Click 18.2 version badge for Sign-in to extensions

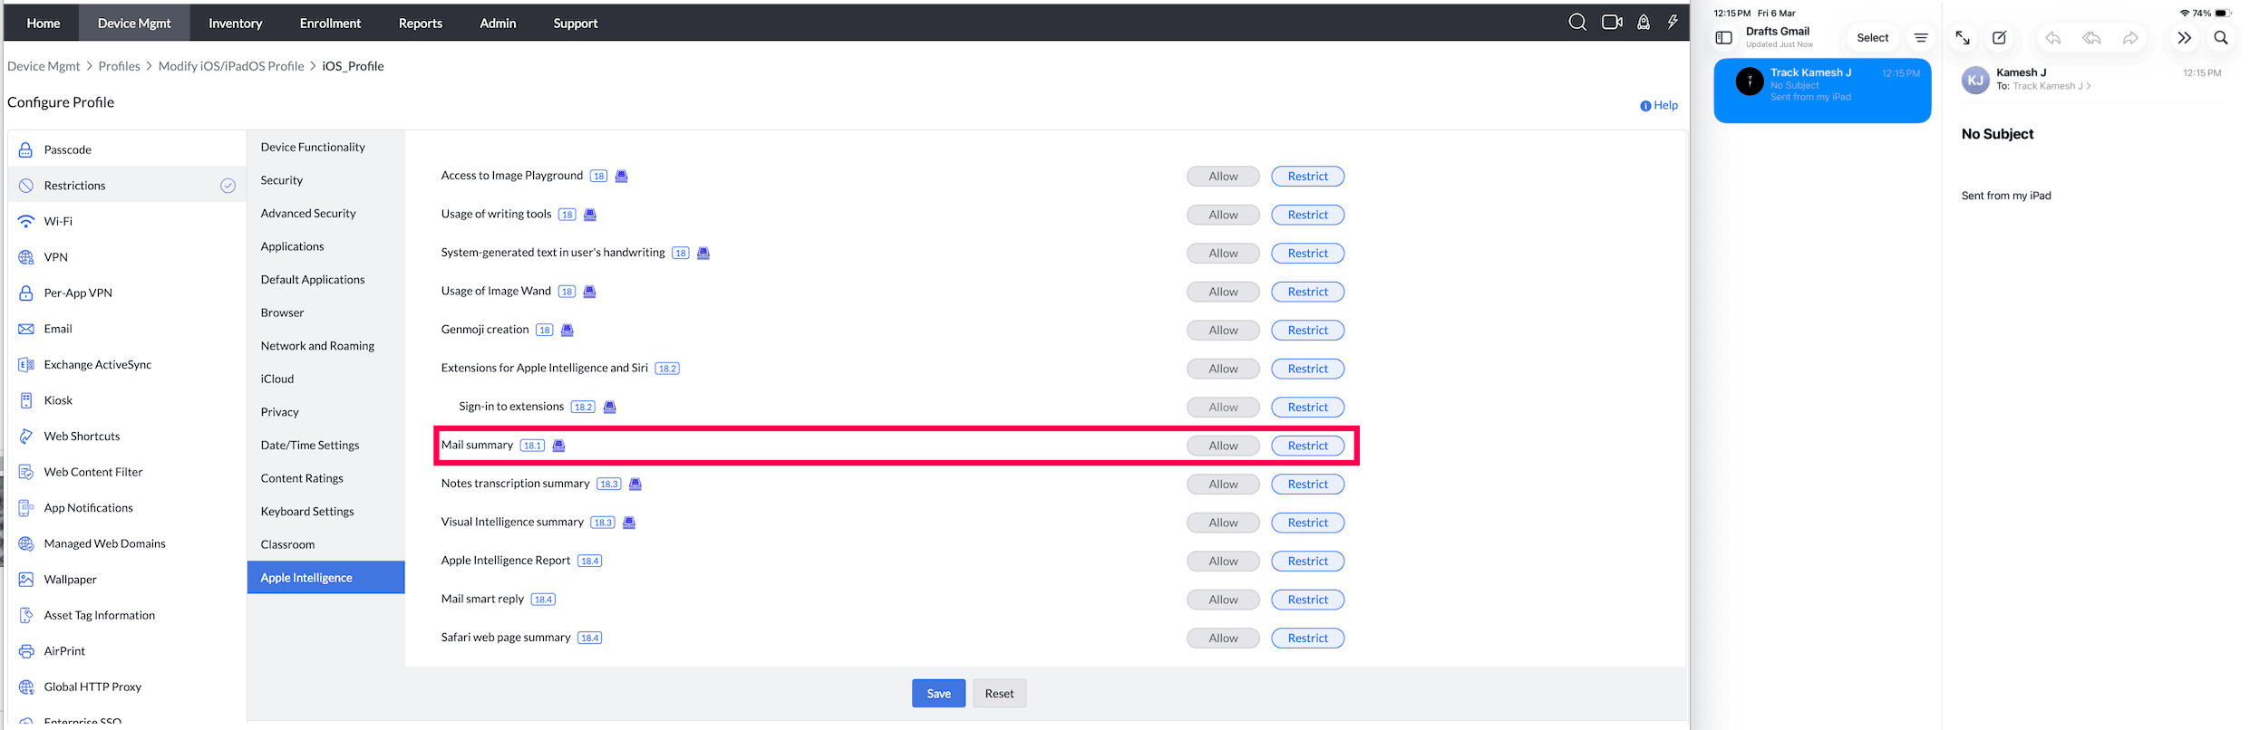(584, 407)
